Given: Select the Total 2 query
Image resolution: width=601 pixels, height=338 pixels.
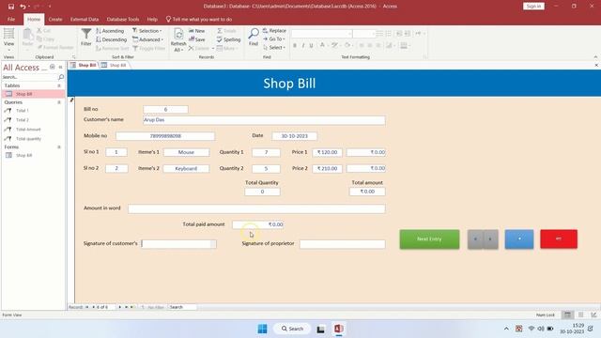Looking at the screenshot, I should 33,120.
